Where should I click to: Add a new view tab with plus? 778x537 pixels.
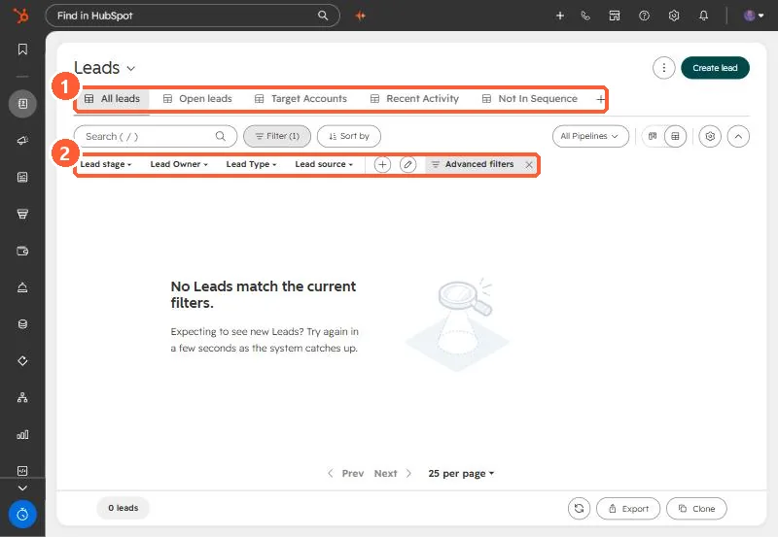coord(600,99)
